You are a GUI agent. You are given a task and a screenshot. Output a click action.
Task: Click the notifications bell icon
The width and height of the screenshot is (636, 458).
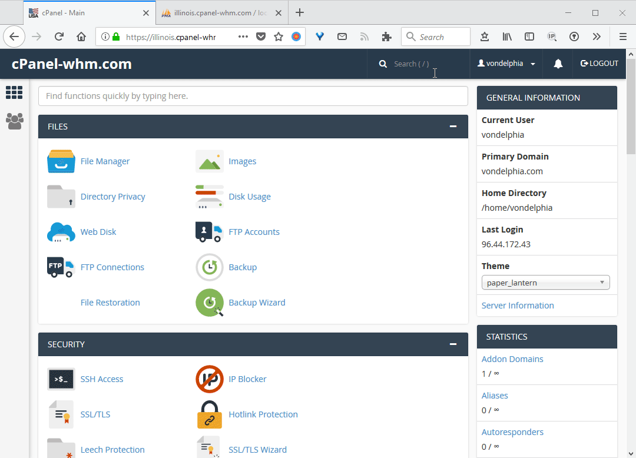tap(558, 64)
